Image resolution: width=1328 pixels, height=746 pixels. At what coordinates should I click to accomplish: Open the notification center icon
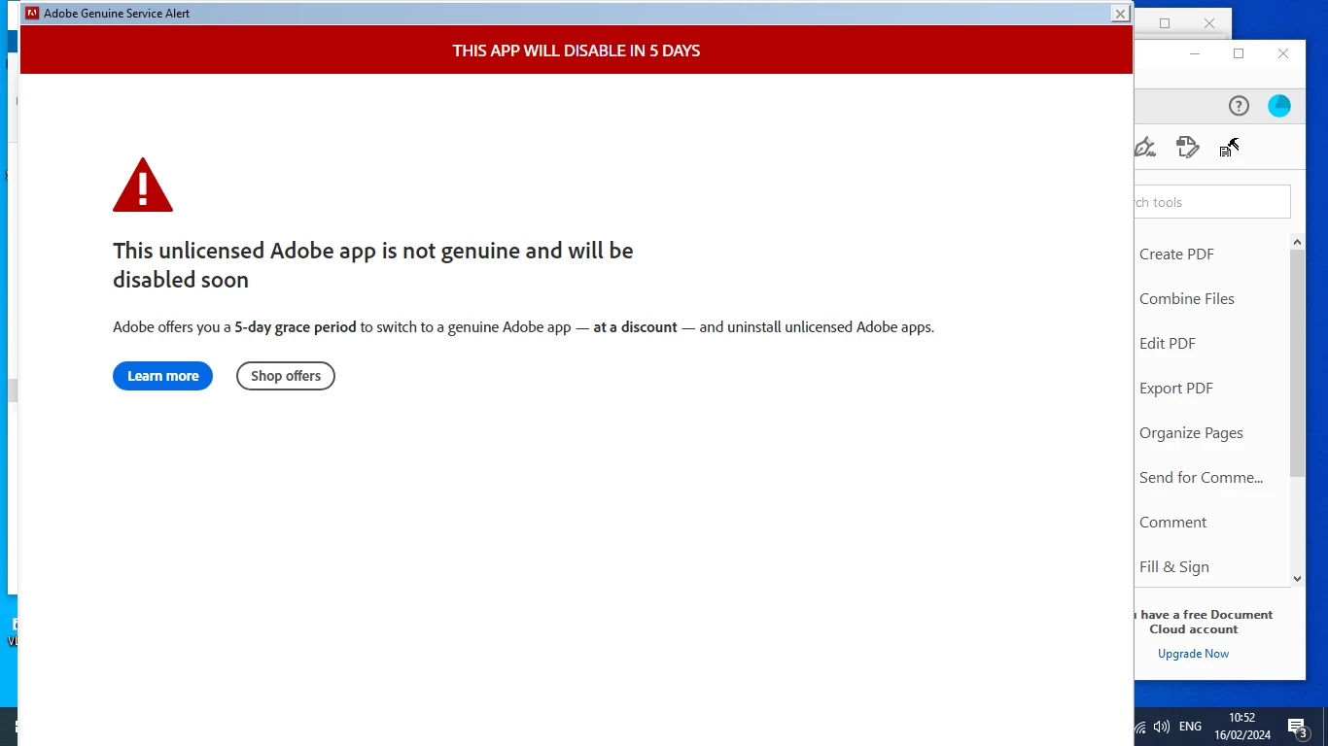(x=1297, y=728)
